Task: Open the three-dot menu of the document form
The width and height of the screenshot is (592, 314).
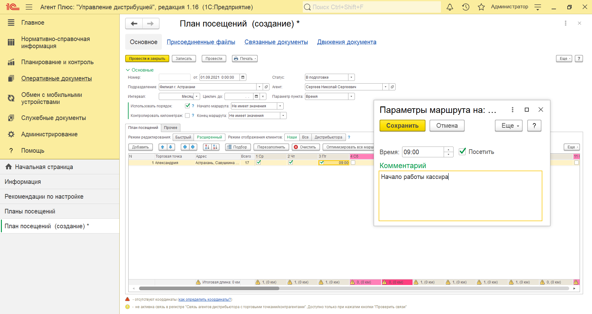Action: click(x=565, y=23)
